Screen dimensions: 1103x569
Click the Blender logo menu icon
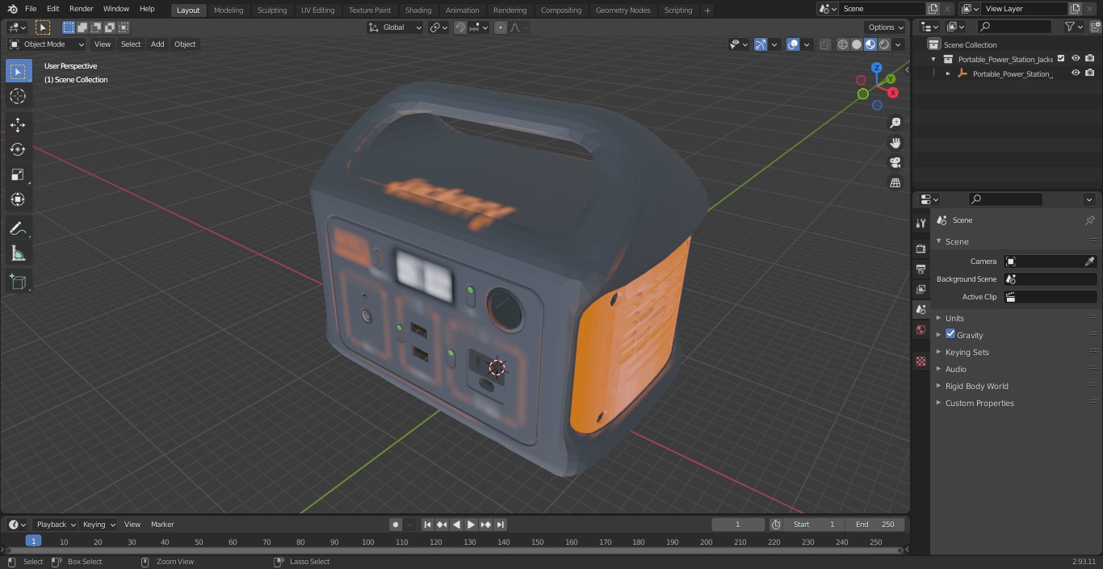coord(11,9)
